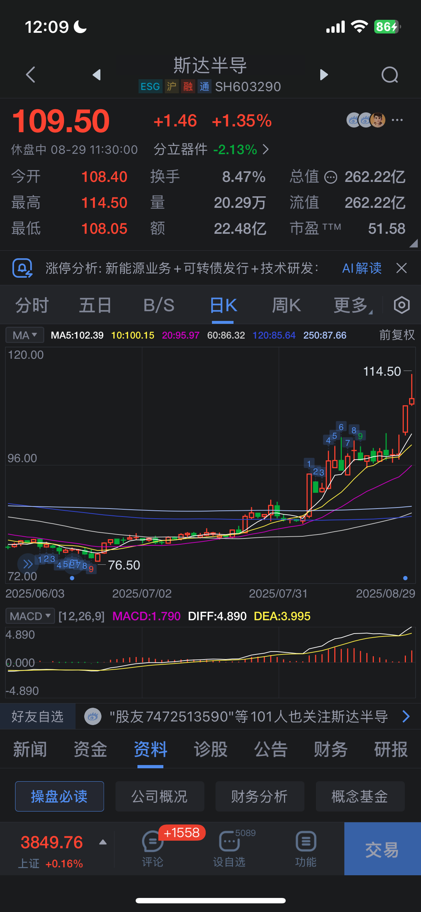Screen dimensions: 421x912
Task: Switch to 分时 tab
Action: (x=32, y=305)
